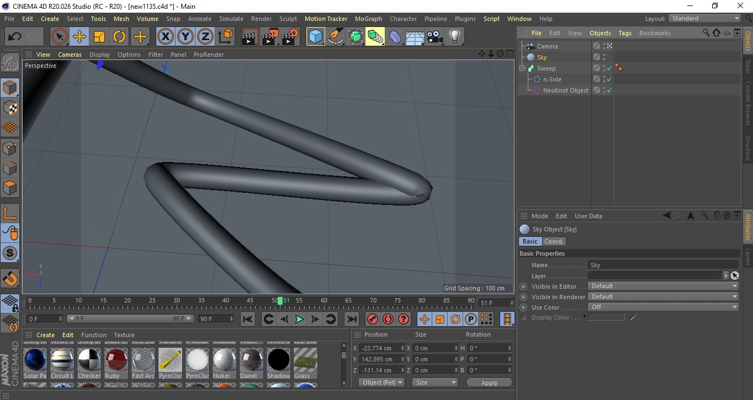Open Visible in Editor dropdown
Screen dimensions: 753x400
pos(664,286)
